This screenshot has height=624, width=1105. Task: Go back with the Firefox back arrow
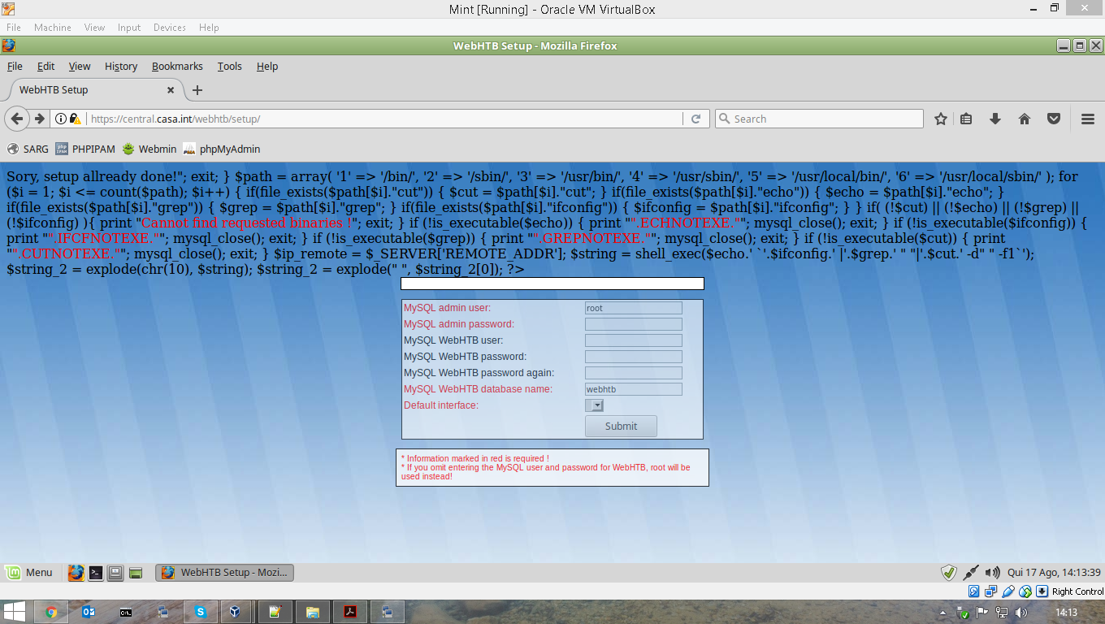tap(17, 119)
